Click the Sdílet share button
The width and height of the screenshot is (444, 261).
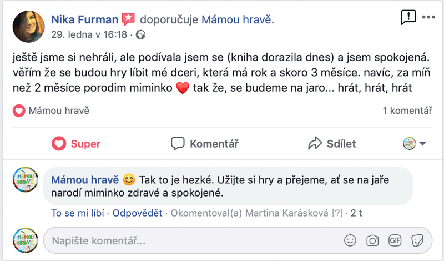coord(332,144)
